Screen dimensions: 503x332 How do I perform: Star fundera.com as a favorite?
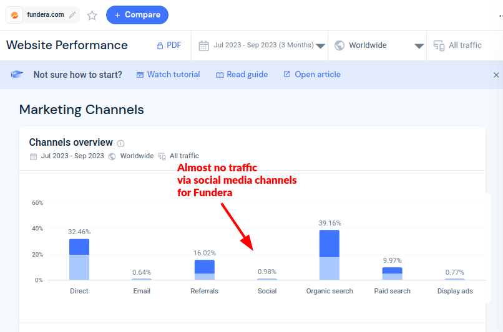click(x=92, y=16)
